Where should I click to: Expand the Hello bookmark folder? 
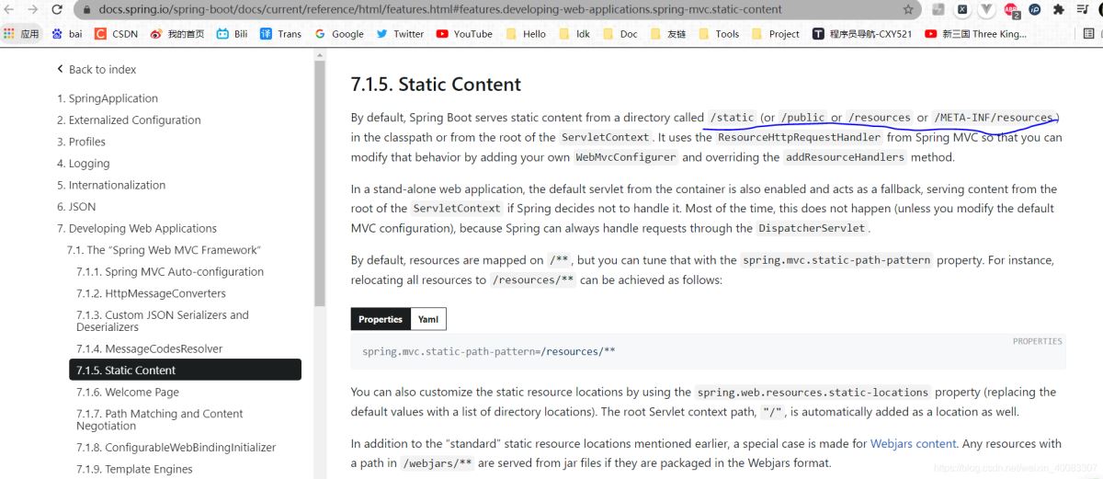(525, 34)
